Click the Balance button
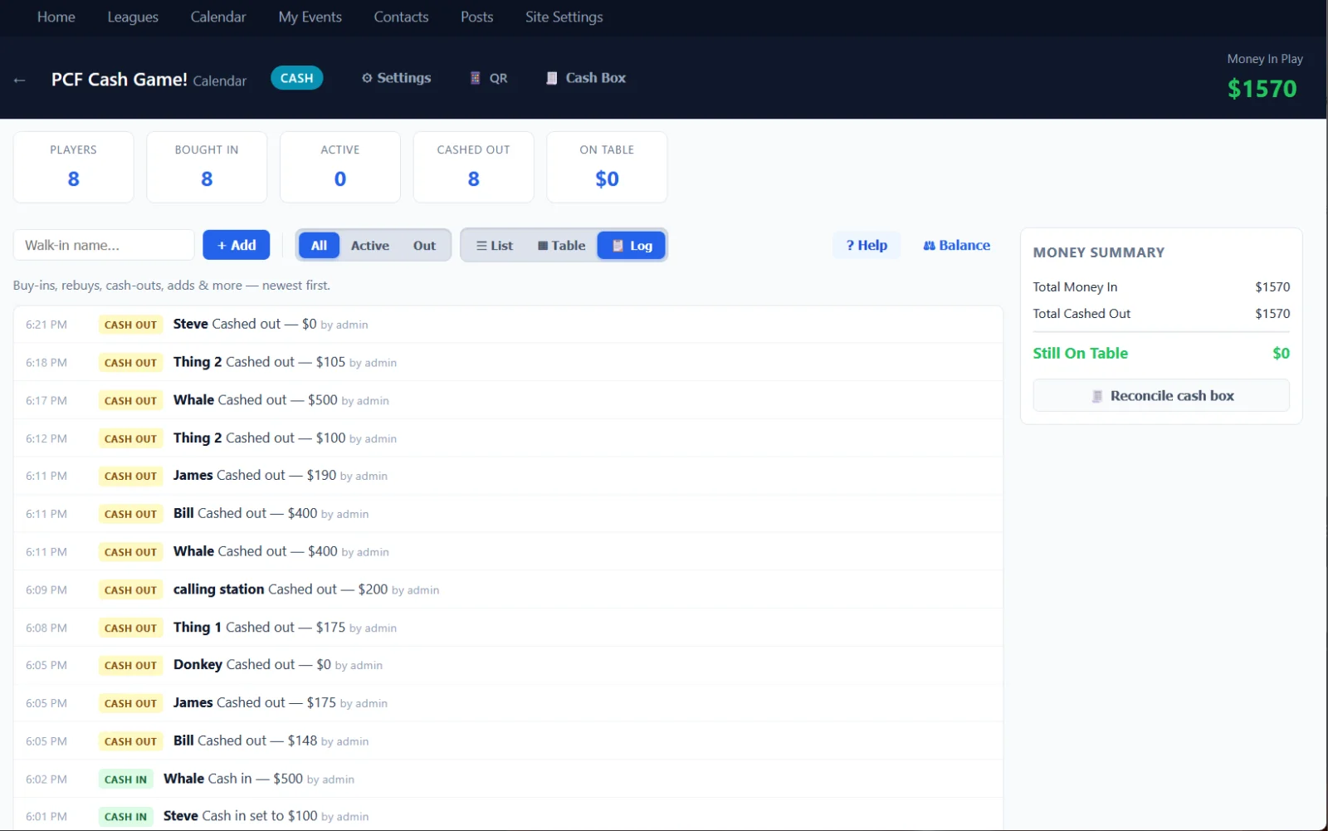Viewport: 1328px width, 831px height. tap(957, 245)
